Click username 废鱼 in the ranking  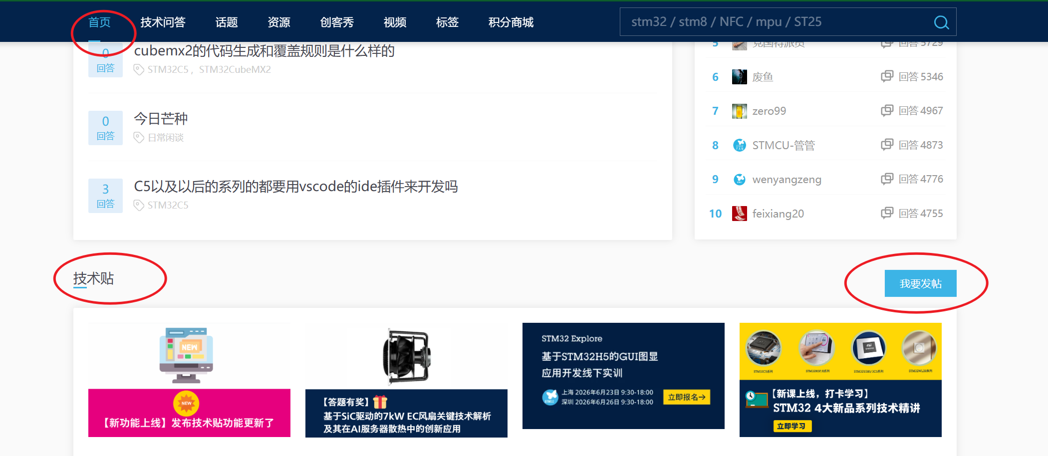pyautogui.click(x=763, y=77)
